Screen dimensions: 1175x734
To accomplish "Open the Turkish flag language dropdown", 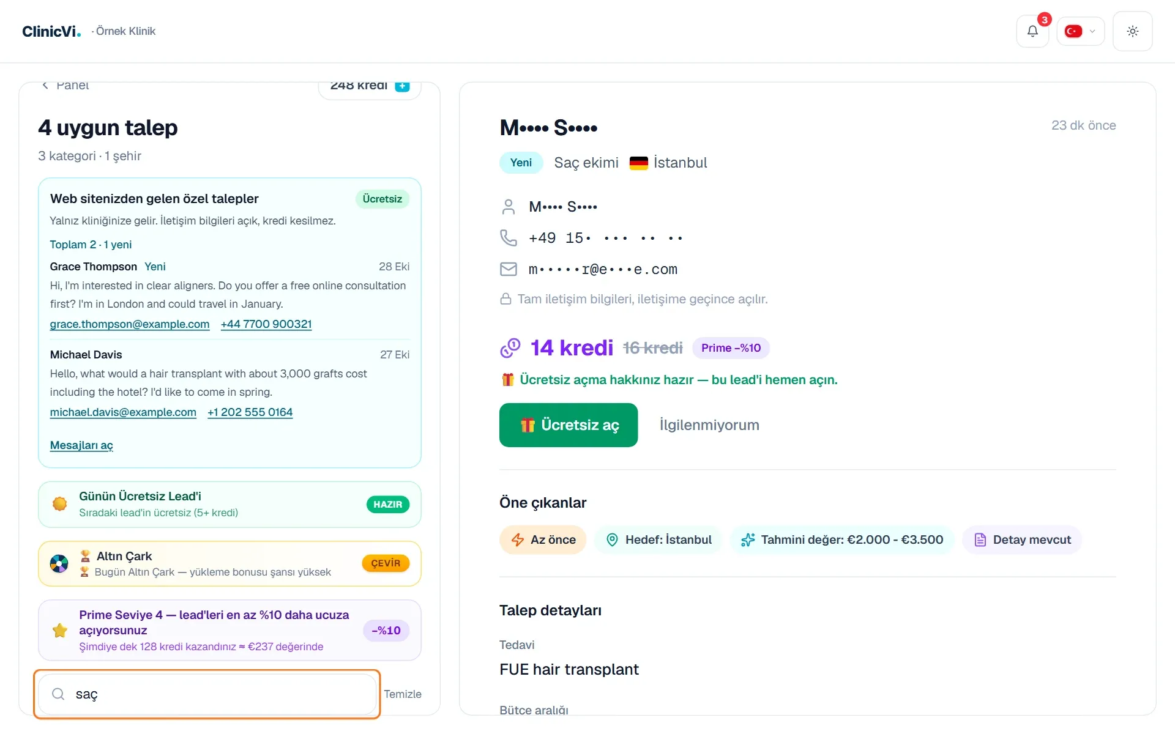I will coord(1080,31).
